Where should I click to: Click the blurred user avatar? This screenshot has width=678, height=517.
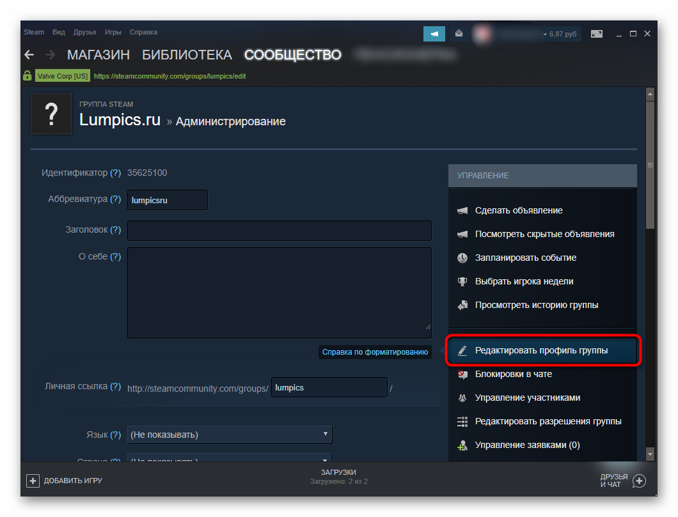click(482, 34)
